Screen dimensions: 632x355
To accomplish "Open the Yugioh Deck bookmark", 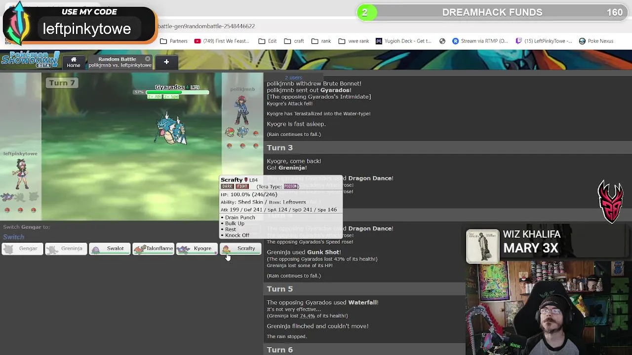I will [403, 41].
